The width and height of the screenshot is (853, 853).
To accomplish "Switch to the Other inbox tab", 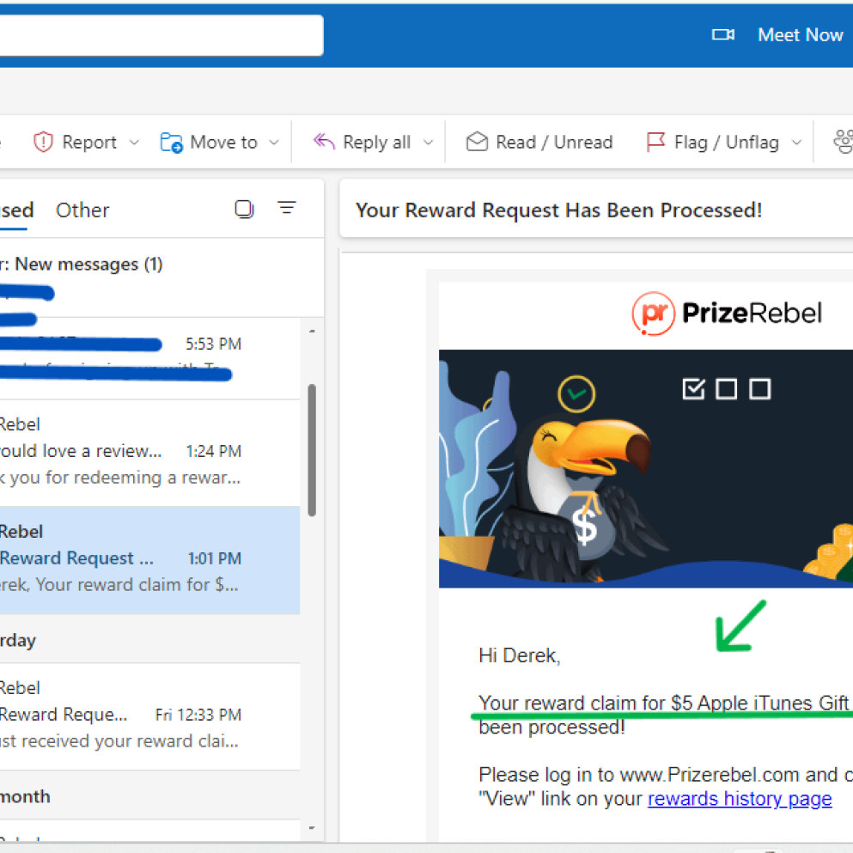I will coord(82,210).
